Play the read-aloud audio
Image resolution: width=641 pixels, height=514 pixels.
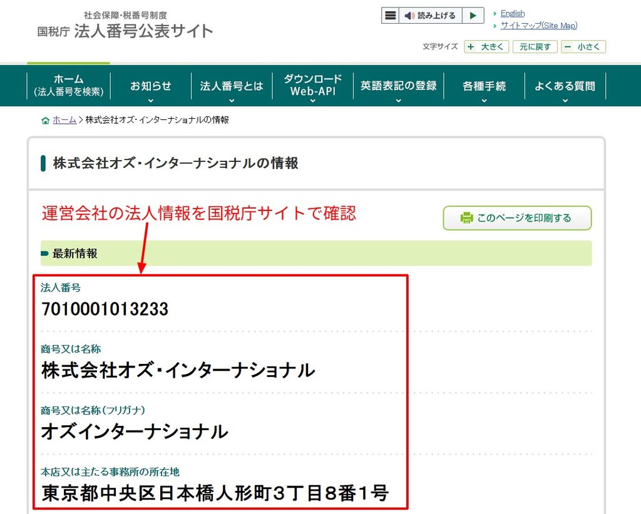click(x=473, y=16)
